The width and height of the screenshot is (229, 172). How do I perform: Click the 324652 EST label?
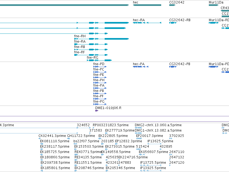click(x=83, y=125)
